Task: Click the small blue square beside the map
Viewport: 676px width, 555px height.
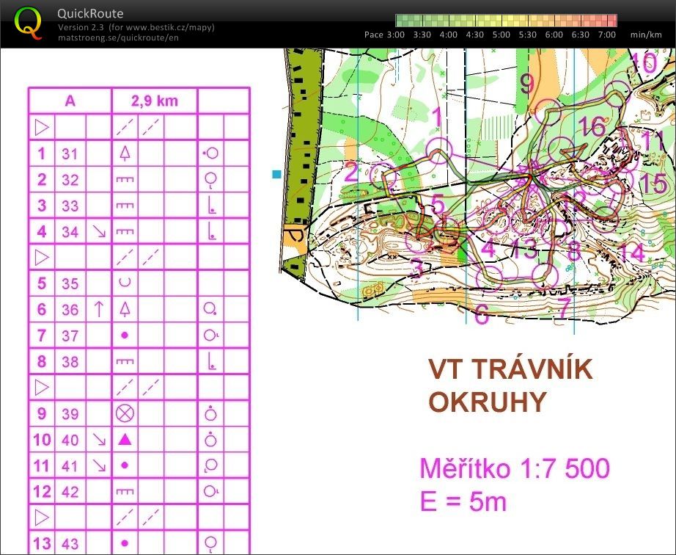Action: point(277,174)
